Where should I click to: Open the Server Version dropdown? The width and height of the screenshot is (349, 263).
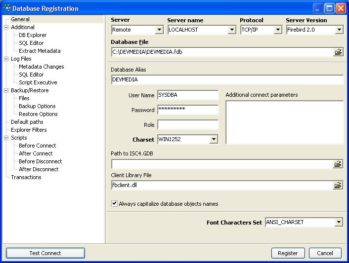[x=339, y=30]
